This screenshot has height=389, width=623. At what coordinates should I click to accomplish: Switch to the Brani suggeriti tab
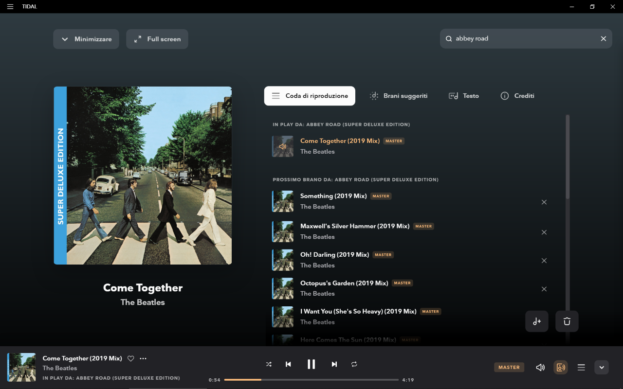399,96
